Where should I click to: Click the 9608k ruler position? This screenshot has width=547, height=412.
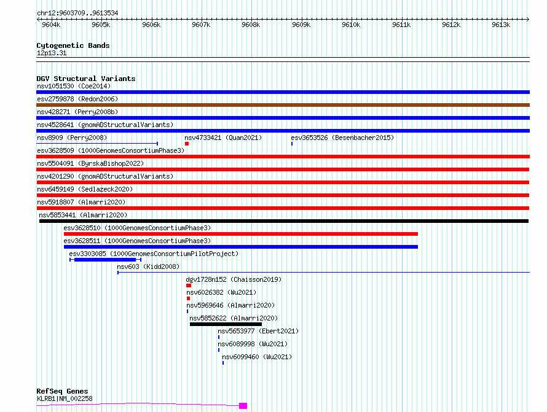[251, 25]
